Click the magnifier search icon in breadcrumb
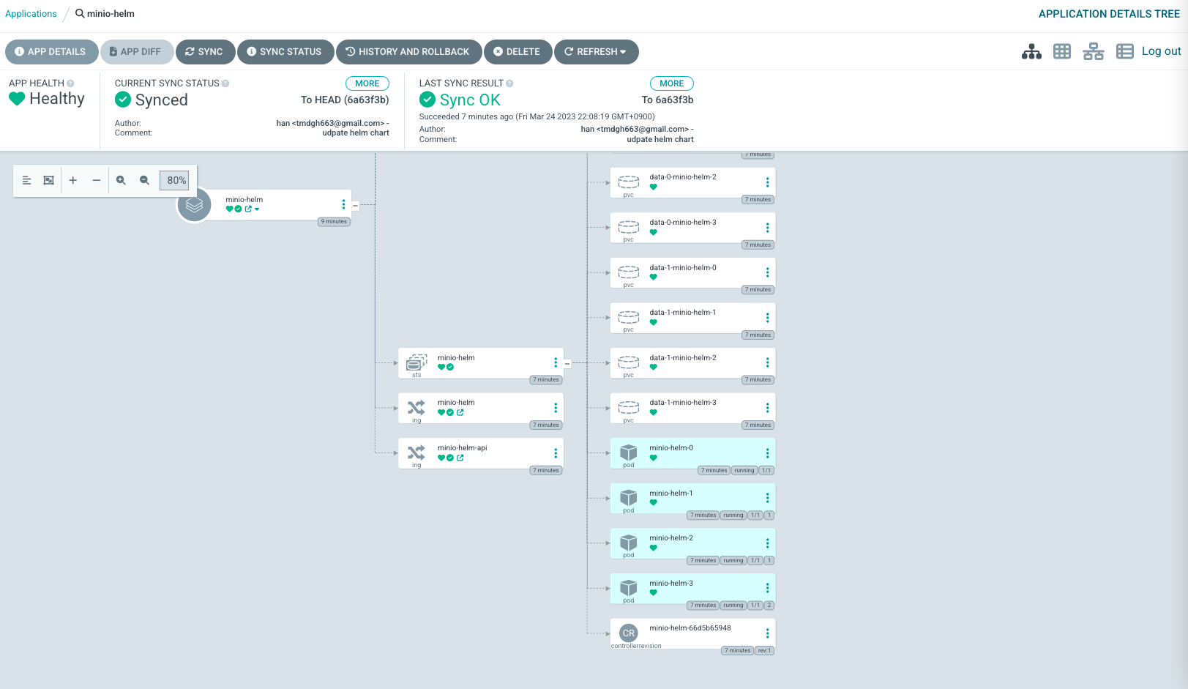This screenshot has height=689, width=1188. click(80, 14)
